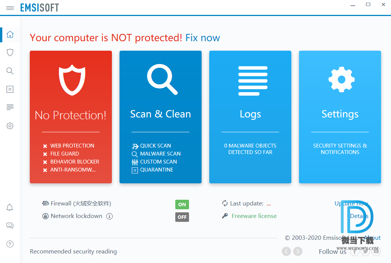Enable File Guard item

61,154
